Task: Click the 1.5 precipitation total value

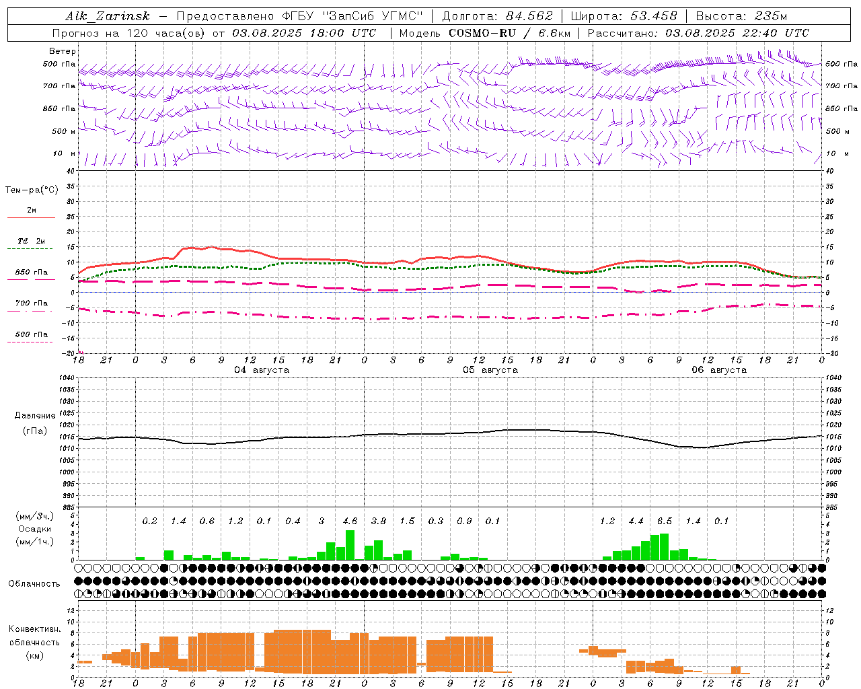Action: tap(407, 521)
